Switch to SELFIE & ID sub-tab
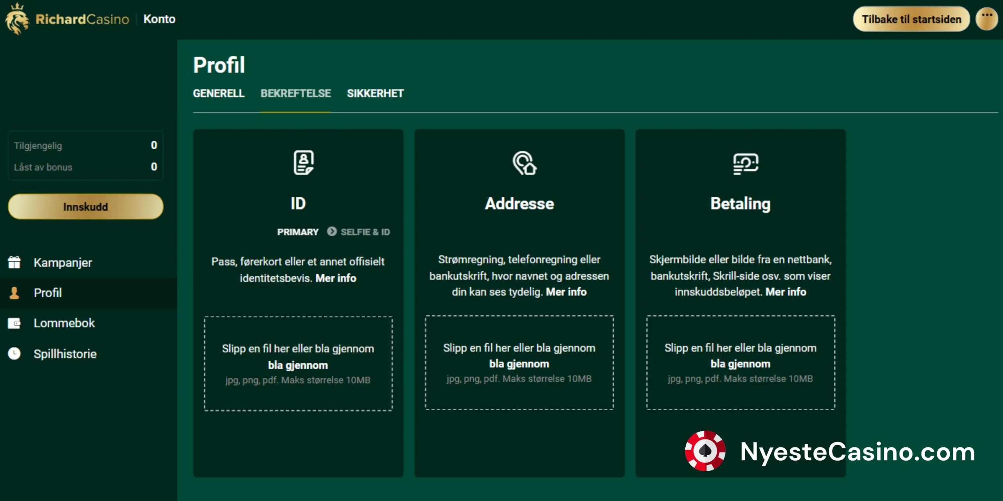This screenshot has height=501, width=1003. click(365, 232)
